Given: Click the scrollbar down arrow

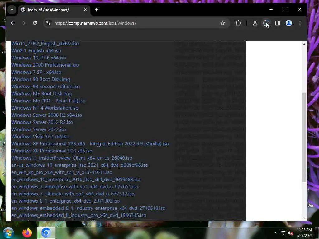Looking at the screenshot, I should (304, 218).
